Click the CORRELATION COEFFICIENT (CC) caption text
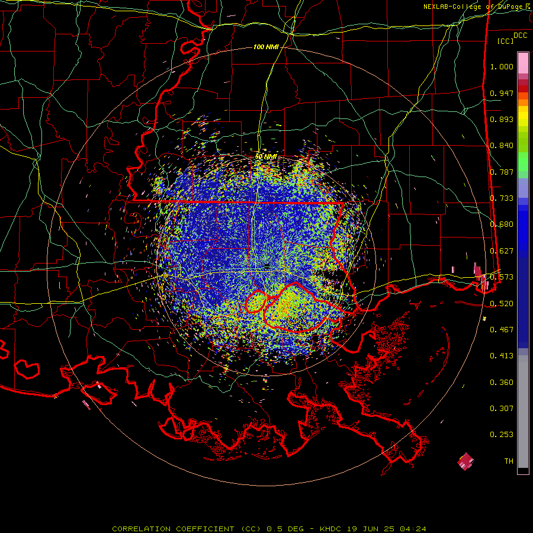Screen dimensions: 533x533 point(187,529)
